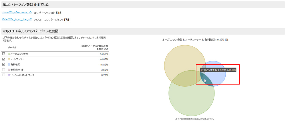The width and height of the screenshot is (286, 121).
Task: Check the ソーシャル ネットワーク channel checkbox
Action: point(3,75)
